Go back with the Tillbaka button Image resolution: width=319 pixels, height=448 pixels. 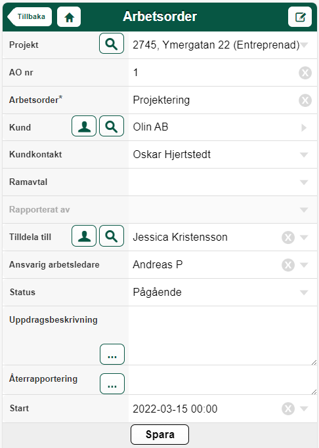(30, 17)
